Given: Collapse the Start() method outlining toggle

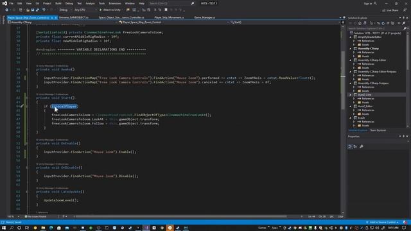Looking at the screenshot, I should pos(27,98).
